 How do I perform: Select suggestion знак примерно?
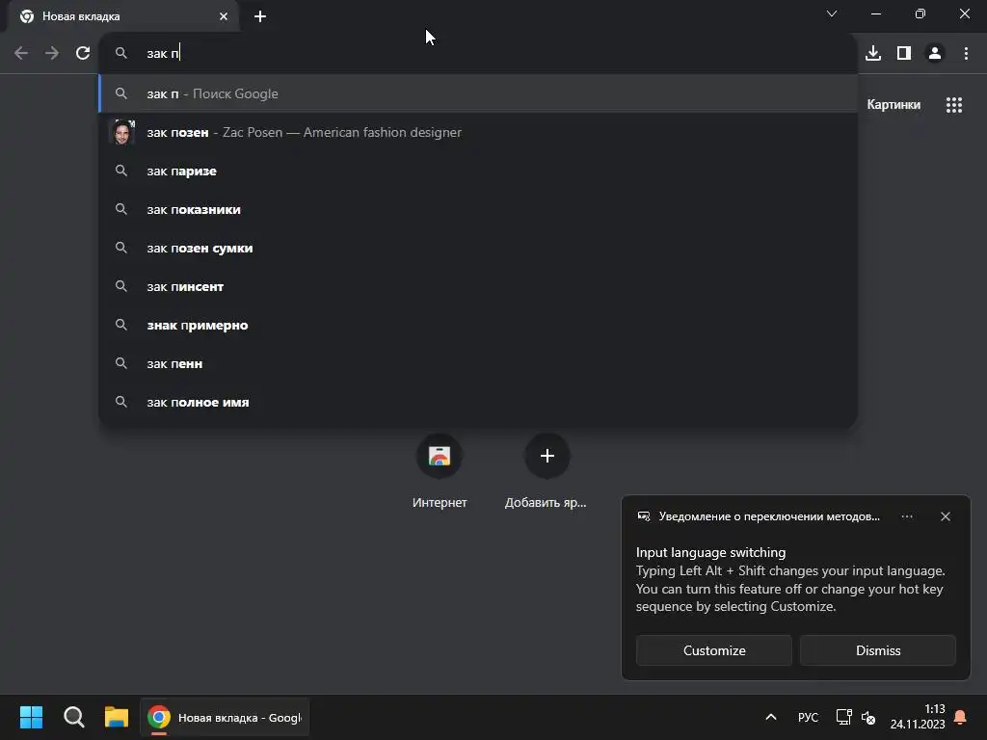478,325
